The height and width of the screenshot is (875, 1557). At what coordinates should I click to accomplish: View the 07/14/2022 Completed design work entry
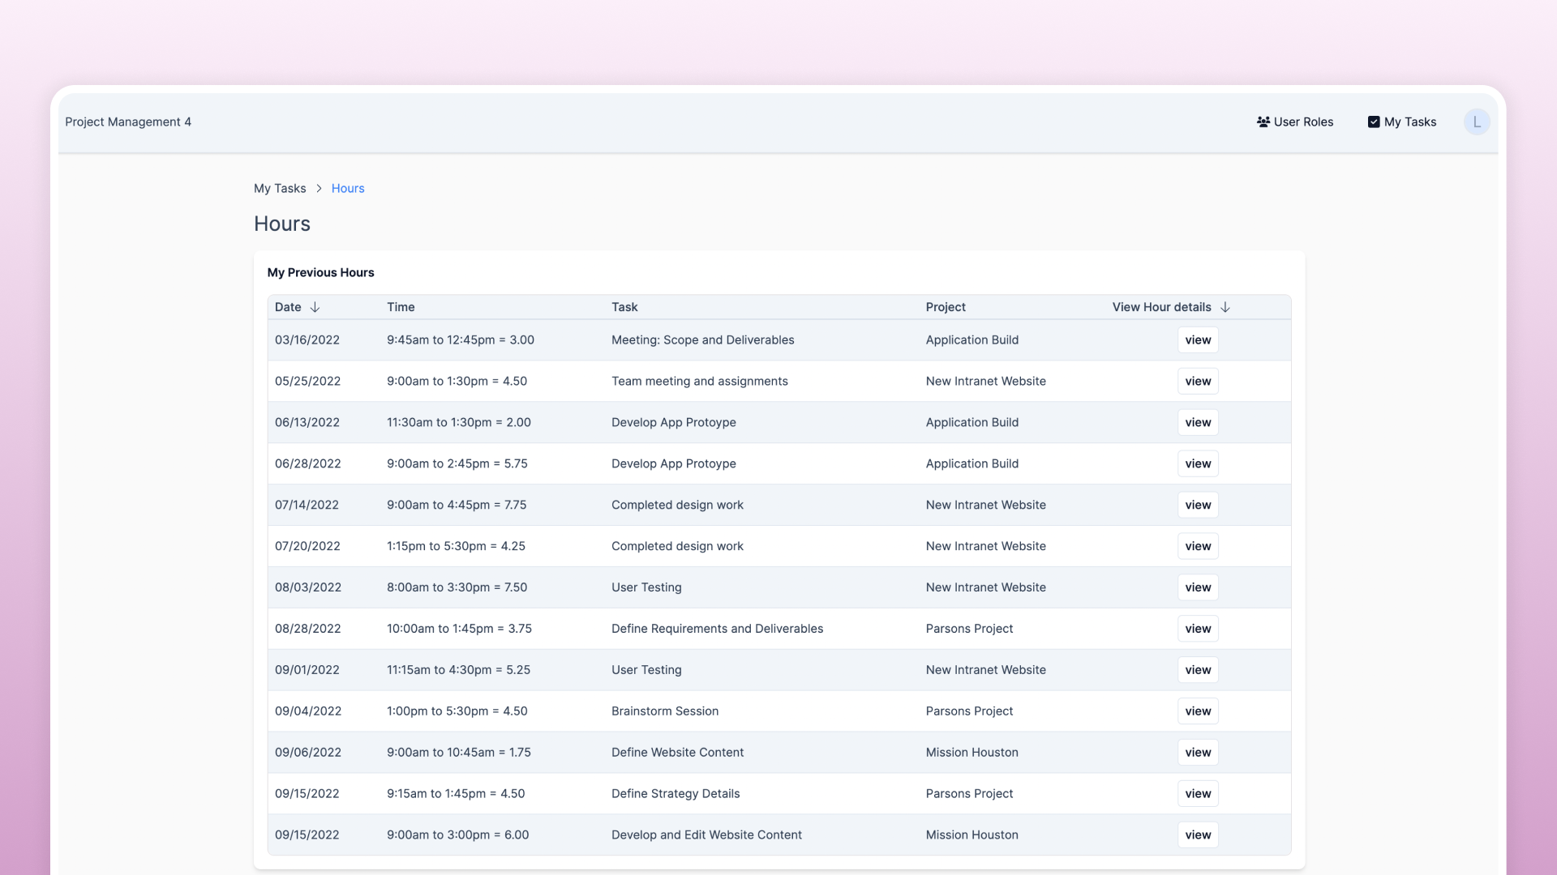point(1197,506)
